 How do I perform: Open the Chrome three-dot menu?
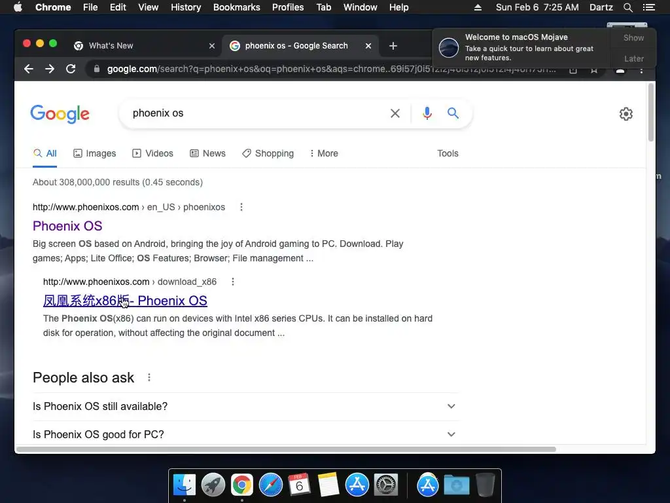[x=641, y=71]
